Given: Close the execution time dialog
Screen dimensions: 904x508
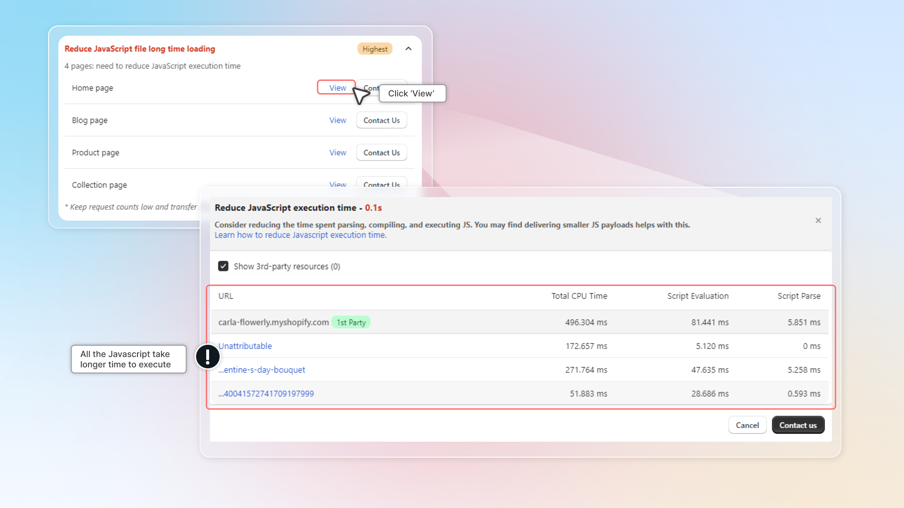Looking at the screenshot, I should coord(818,221).
